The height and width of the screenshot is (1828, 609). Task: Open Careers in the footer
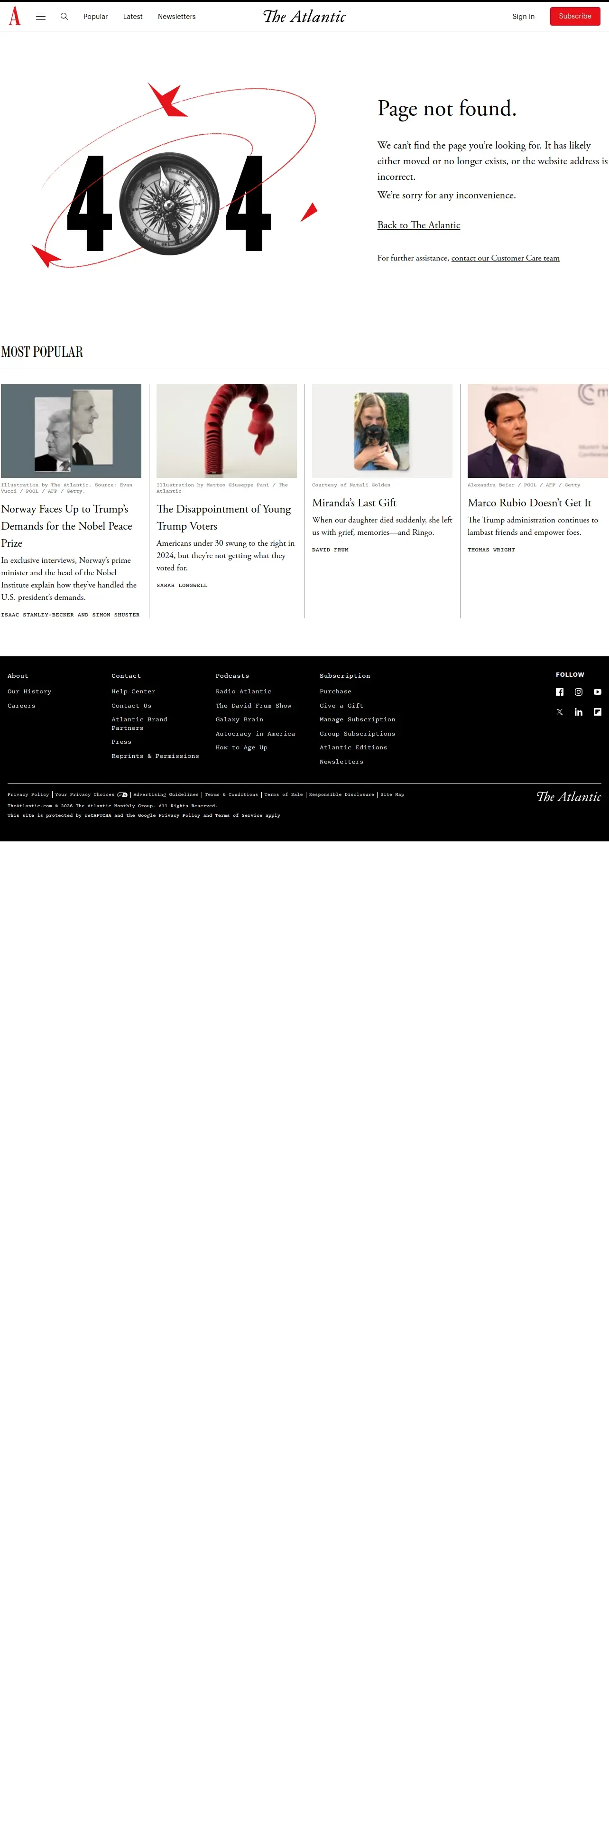point(21,705)
